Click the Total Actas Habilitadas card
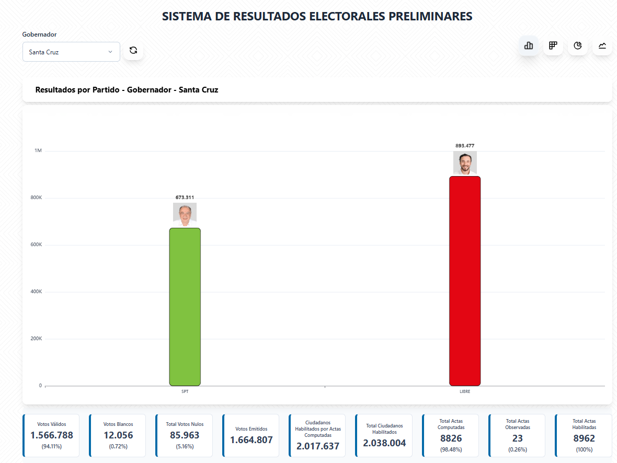 [x=584, y=435]
